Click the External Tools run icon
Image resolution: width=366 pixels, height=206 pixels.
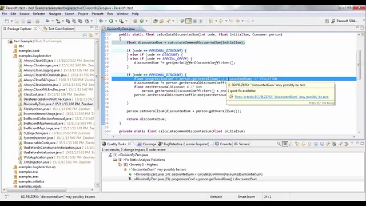tap(121, 21)
